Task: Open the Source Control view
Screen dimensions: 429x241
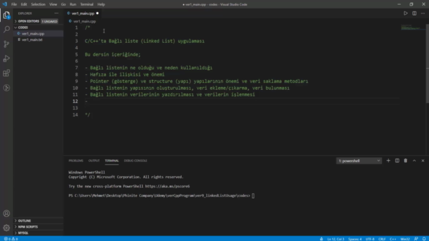Action: (x=6, y=44)
